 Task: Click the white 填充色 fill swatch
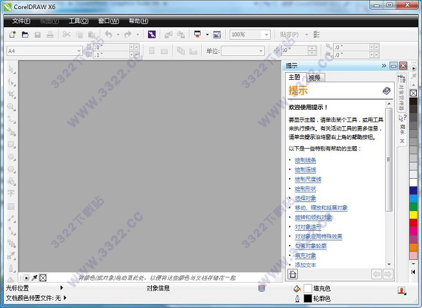point(307,289)
